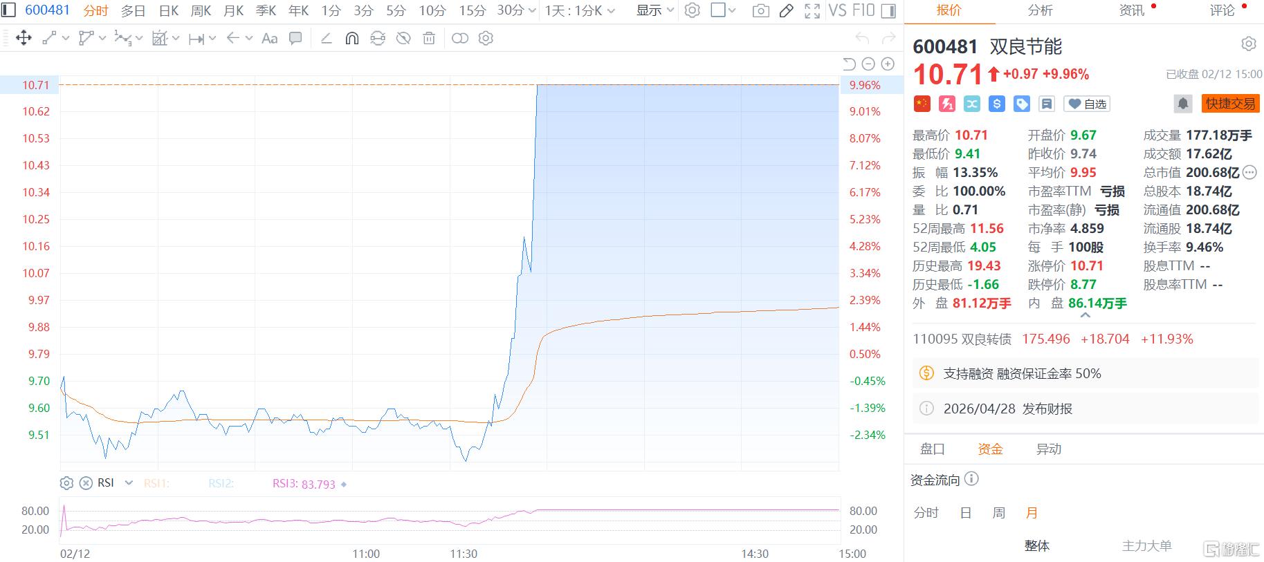Expand the 显示 display dropdown
1264x562 pixels.
pyautogui.click(x=655, y=10)
